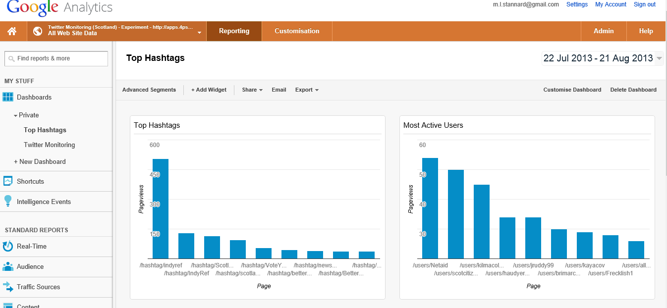Open the Share dropdown menu
The width and height of the screenshot is (667, 308).
pos(252,90)
